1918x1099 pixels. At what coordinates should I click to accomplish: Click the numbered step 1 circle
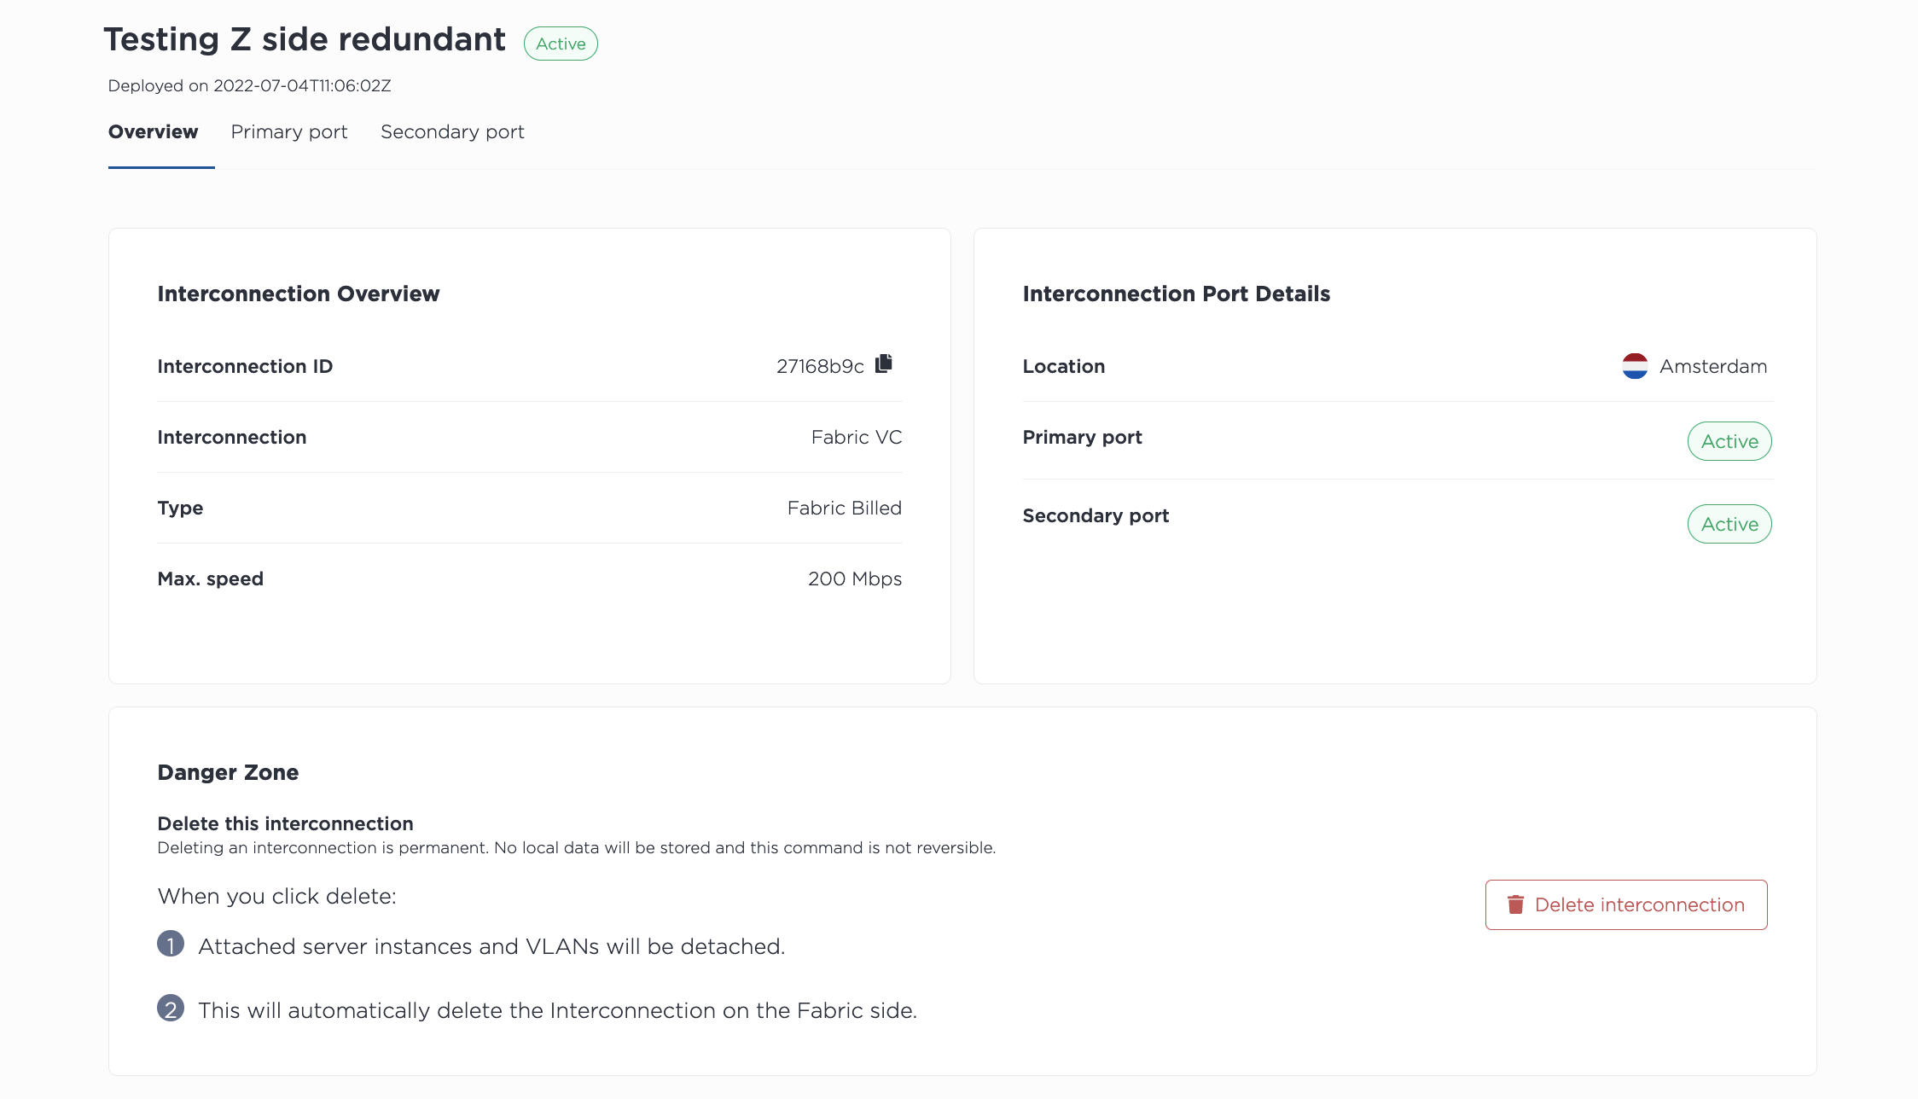pos(171,944)
